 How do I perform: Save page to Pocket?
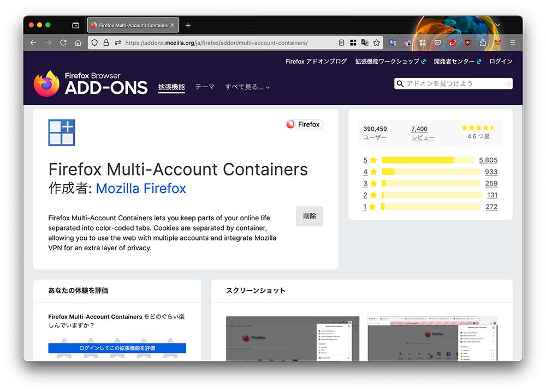tap(438, 43)
